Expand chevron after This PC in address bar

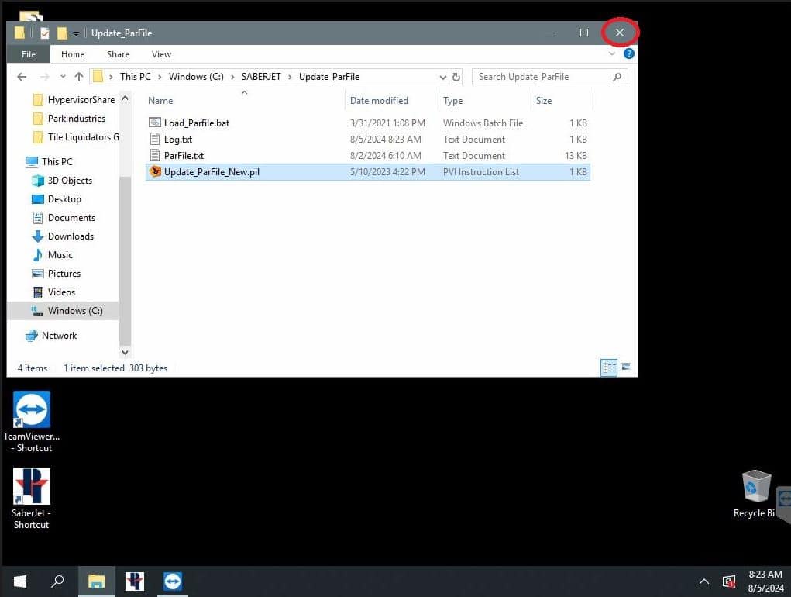[160, 77]
